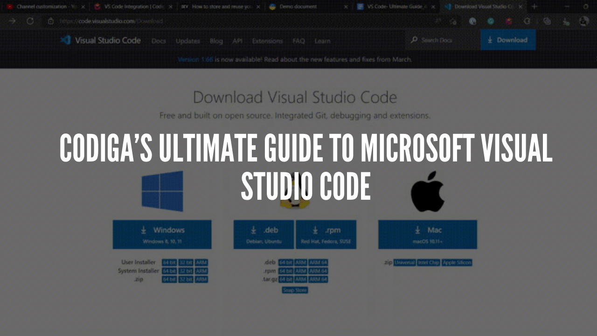
Task: Select User Installer 32 bit link
Action: [x=186, y=262]
